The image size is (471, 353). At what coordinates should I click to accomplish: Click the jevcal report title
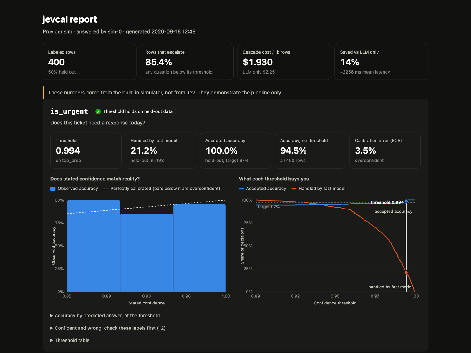69,19
